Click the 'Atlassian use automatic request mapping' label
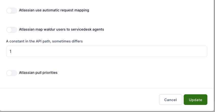 54,10
